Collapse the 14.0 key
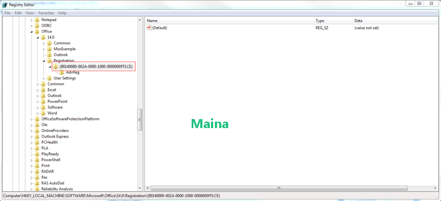 38,38
